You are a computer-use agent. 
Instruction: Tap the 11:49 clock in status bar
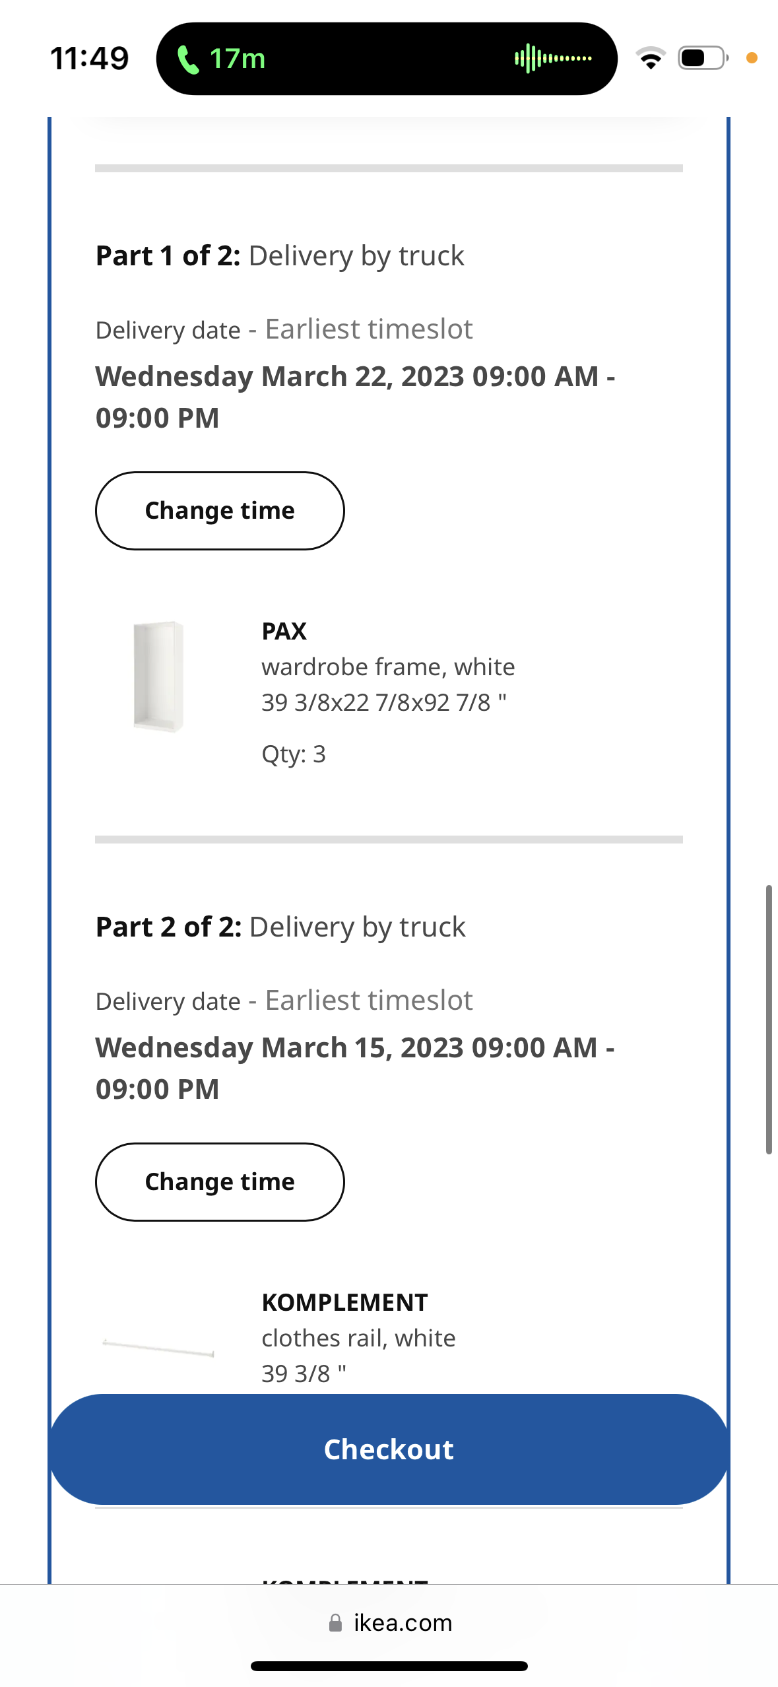90,59
